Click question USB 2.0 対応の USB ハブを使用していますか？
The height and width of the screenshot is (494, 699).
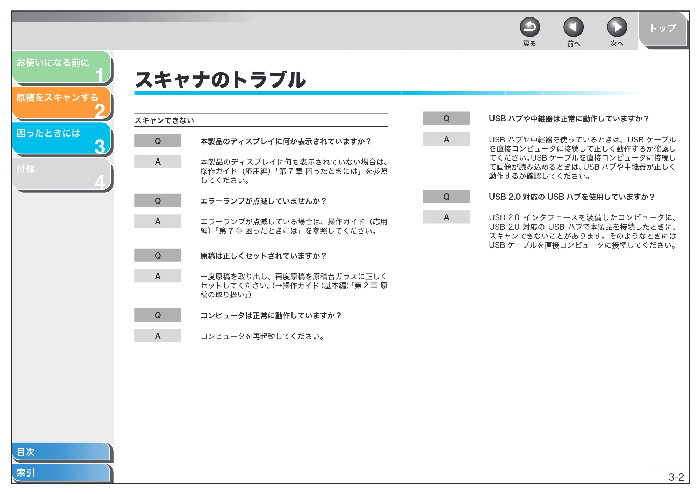pos(571,197)
